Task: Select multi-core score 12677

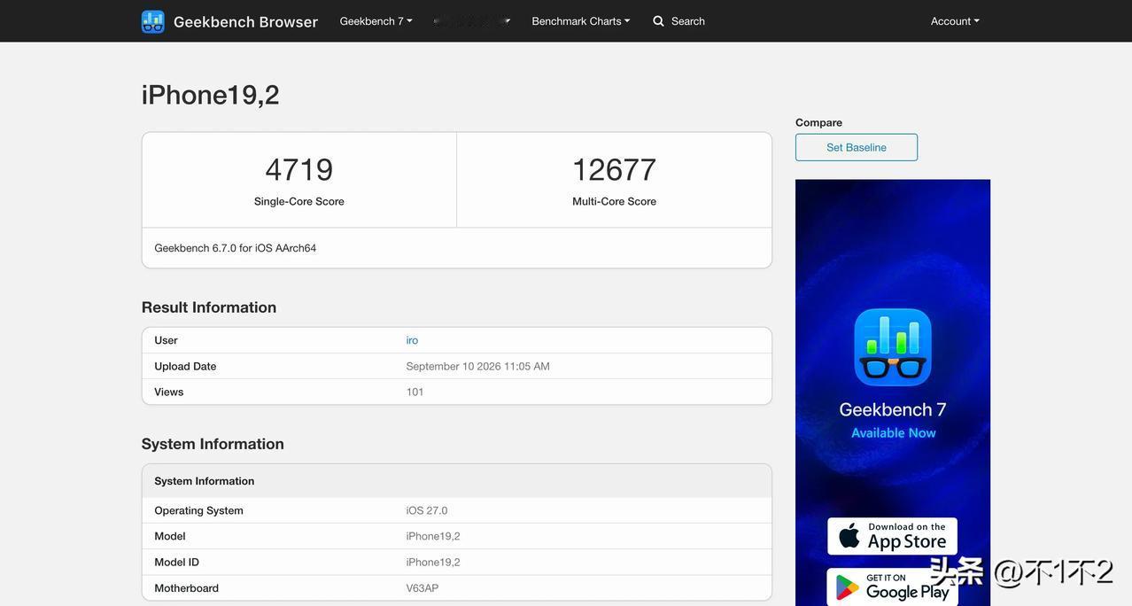Action: 615,169
